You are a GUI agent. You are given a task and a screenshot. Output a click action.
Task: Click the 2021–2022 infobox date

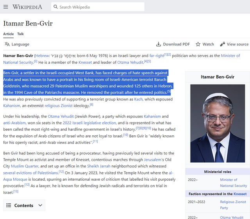click(196, 202)
